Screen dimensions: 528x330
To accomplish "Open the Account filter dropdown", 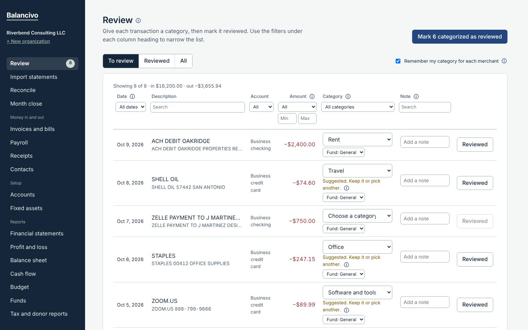I will pos(261,107).
